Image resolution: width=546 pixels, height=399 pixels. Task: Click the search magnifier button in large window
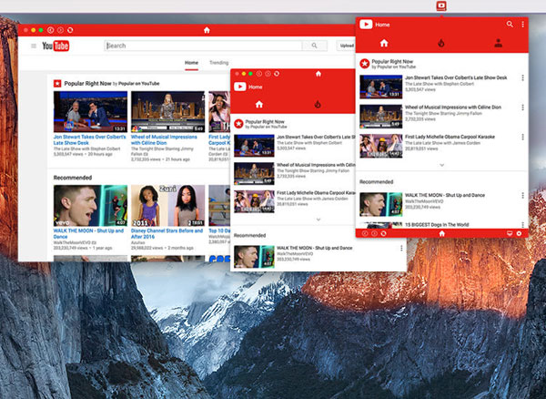click(x=315, y=46)
